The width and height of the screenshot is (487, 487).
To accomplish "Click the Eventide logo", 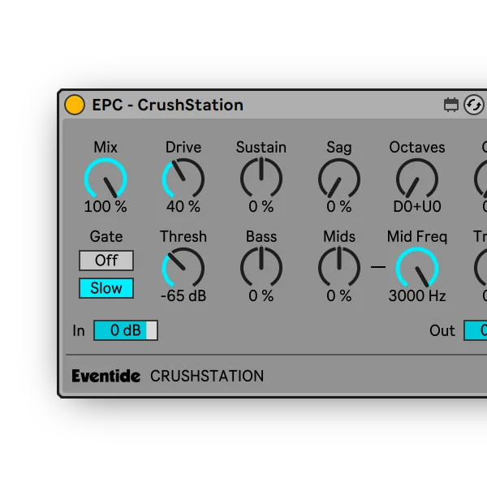I will (x=106, y=376).
